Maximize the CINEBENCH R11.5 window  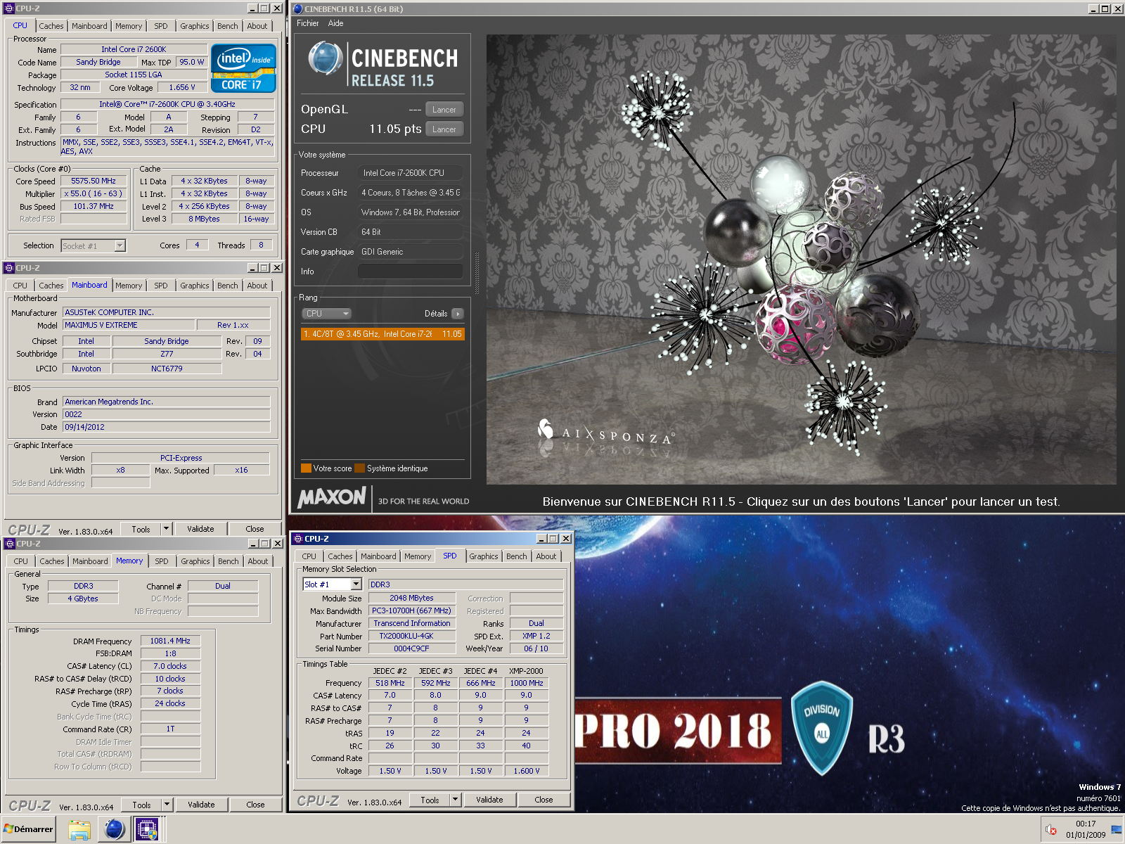pyautogui.click(x=1105, y=9)
